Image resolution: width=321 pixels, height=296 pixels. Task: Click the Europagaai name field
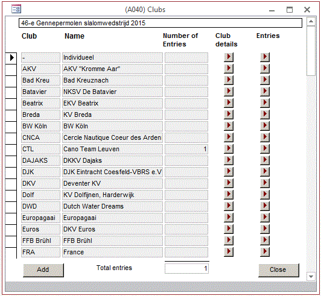112,218
